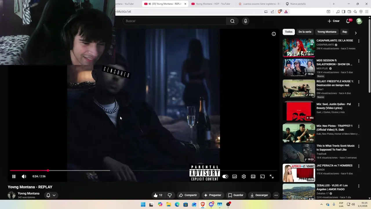Open options for RELAX1 FREESTYLE HOUSE 1
This screenshot has width=371, height=209.
[x=359, y=82]
